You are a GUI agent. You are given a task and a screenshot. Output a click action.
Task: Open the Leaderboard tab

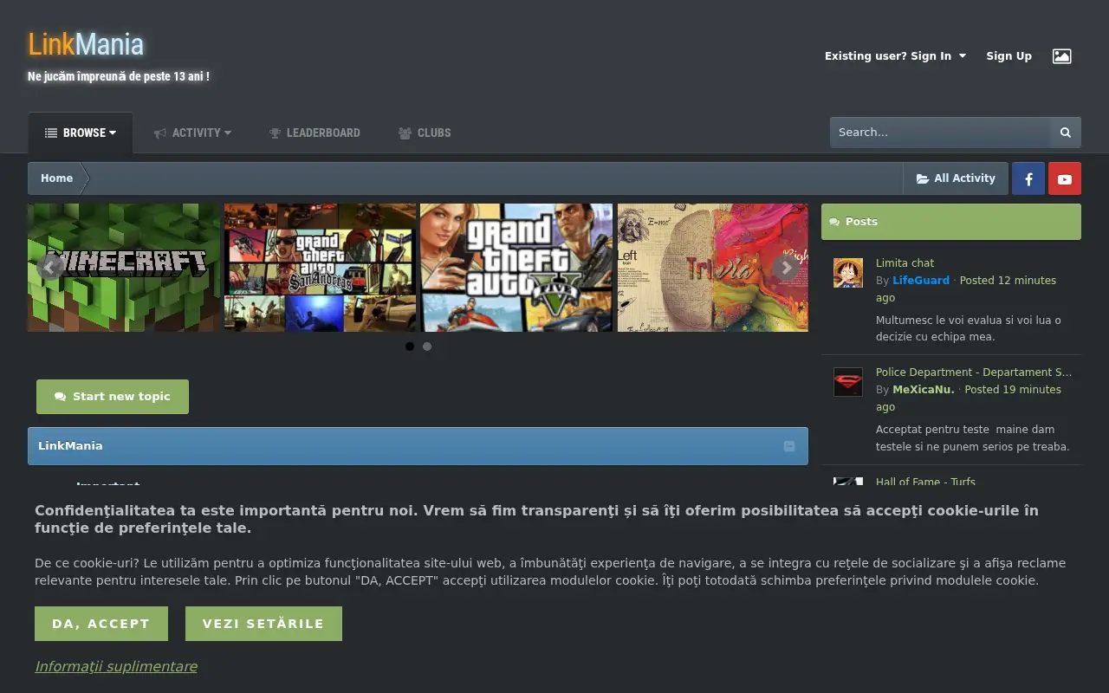[315, 133]
